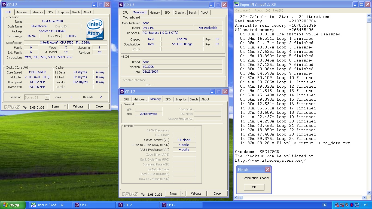The image size is (372, 209).
Task: Open the Help(H) menu in Super PI
Action: (278, 10)
